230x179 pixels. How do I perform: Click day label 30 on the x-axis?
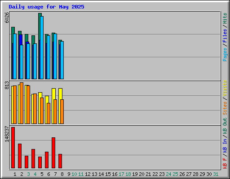point(209,174)
